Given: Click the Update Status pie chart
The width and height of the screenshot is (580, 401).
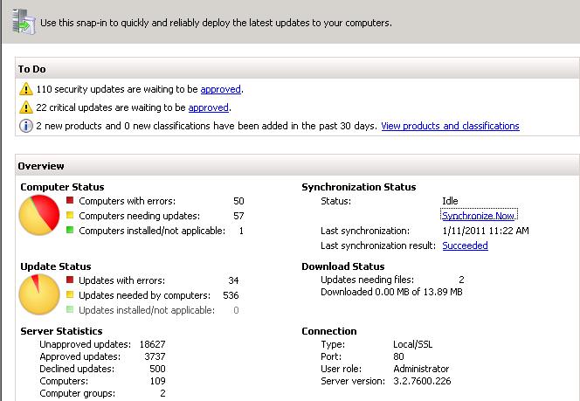Looking at the screenshot, I should pyautogui.click(x=39, y=294).
